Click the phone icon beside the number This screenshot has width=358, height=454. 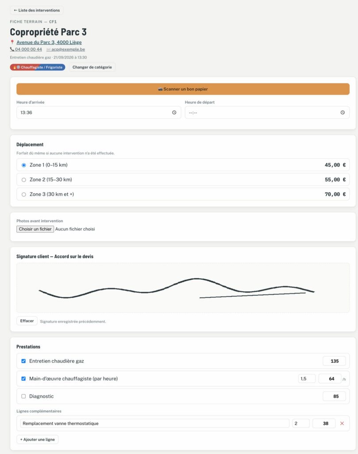point(12,49)
